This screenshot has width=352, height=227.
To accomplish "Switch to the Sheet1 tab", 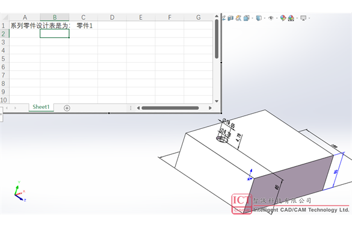I will point(41,107).
